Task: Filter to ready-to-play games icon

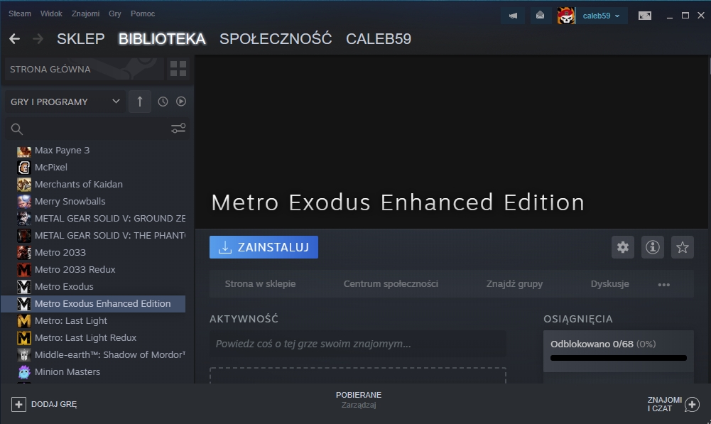Action: (181, 102)
